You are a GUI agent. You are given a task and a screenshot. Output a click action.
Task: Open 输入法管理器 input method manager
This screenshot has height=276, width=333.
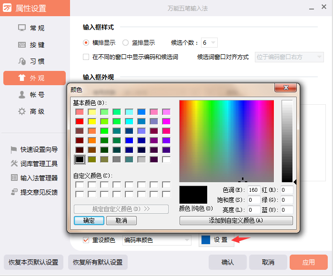coord(39,178)
